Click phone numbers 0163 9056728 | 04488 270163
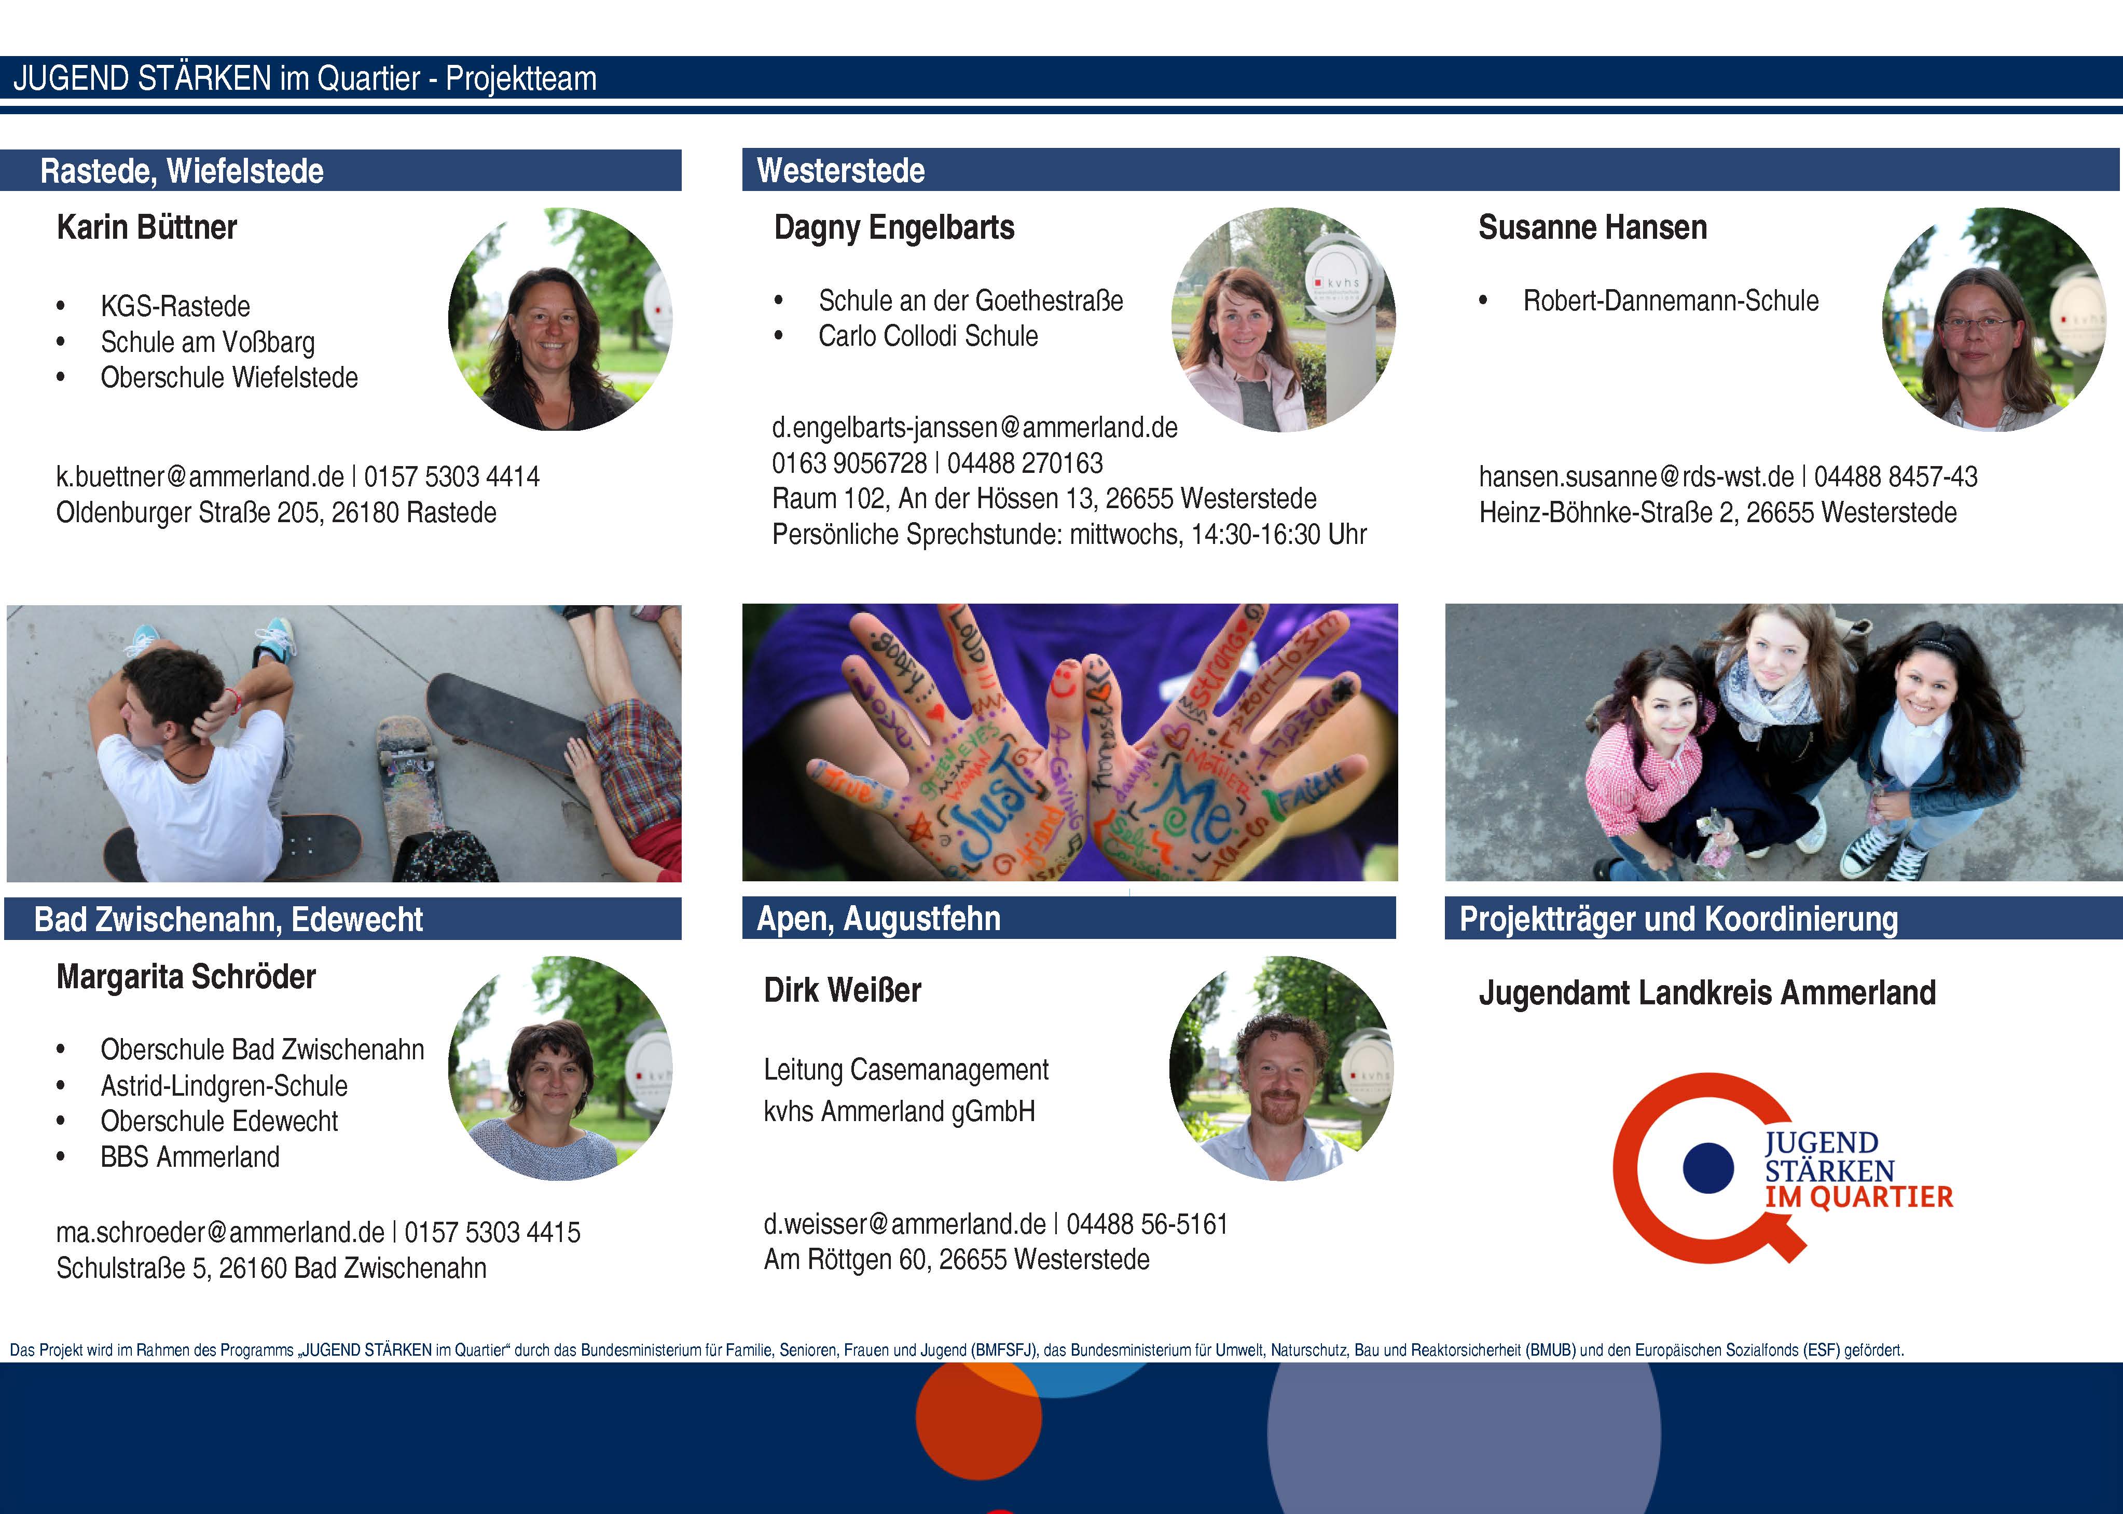2123x1514 pixels. point(938,463)
